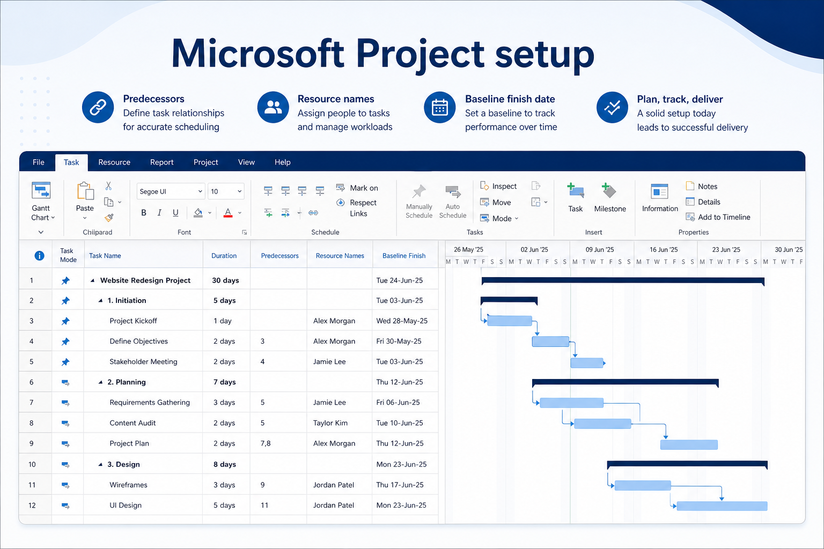
Task: Switch to the Report tab
Action: click(162, 162)
